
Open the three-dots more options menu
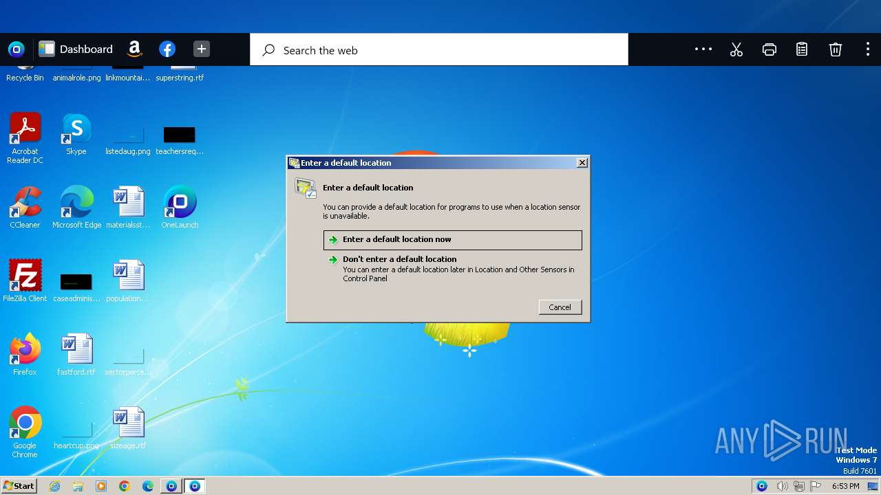pyautogui.click(x=703, y=49)
